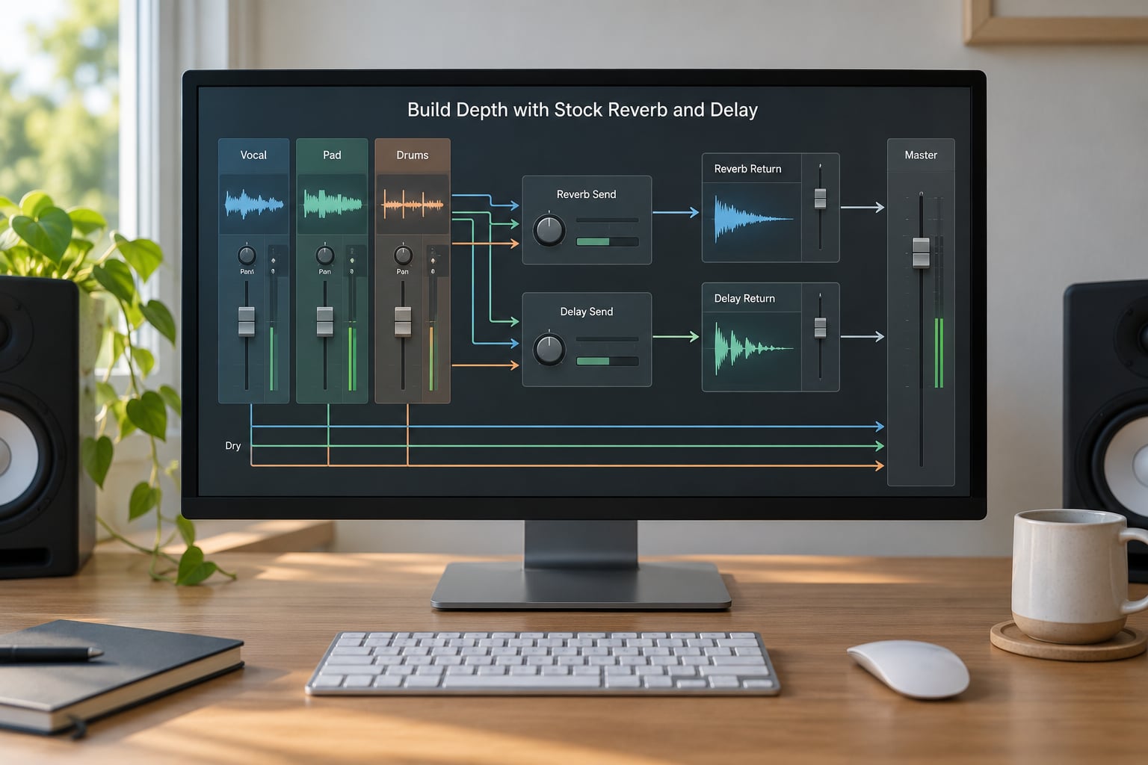1148x765 pixels.
Task: Click the Delay Return fader handle
Action: (820, 327)
